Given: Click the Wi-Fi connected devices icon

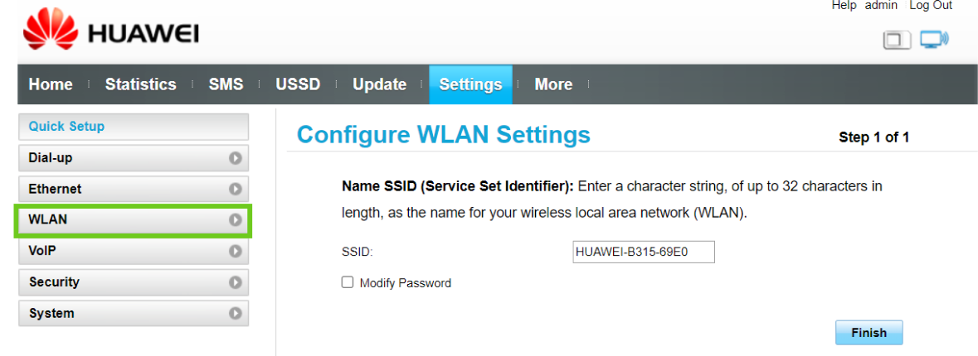Looking at the screenshot, I should (x=934, y=39).
